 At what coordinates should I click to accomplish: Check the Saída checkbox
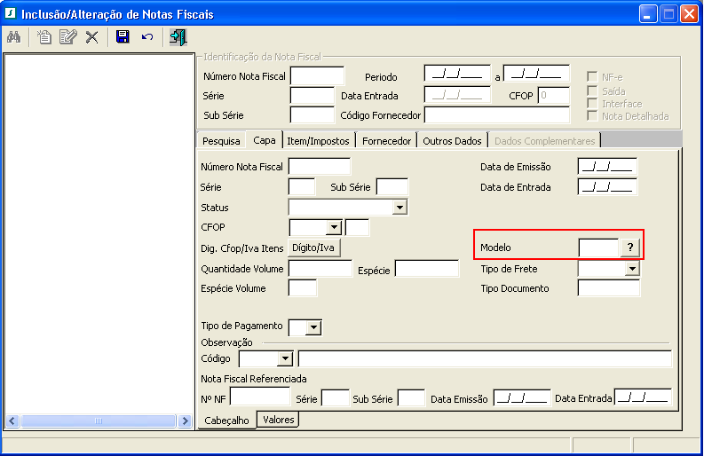tap(592, 90)
